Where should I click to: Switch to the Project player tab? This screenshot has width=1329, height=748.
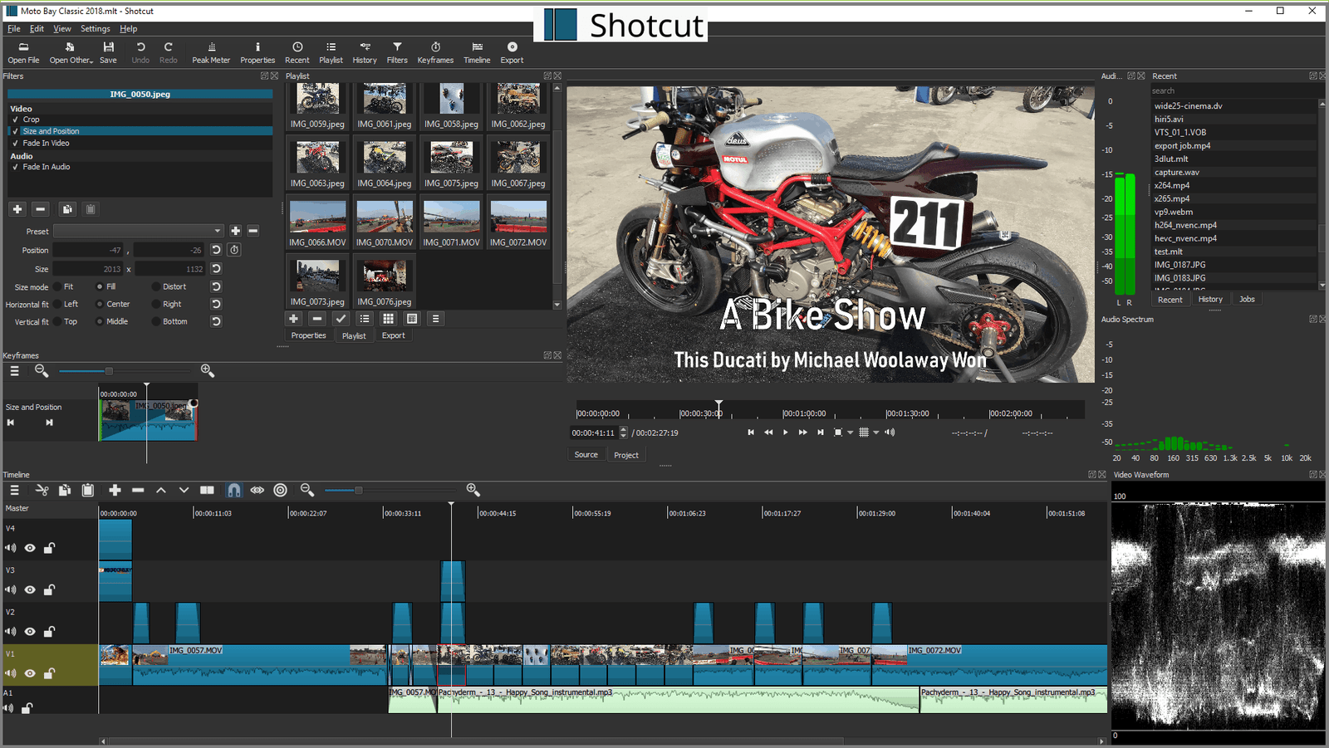[x=626, y=455]
